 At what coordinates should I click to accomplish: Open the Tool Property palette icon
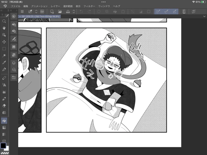[x=14, y=31]
